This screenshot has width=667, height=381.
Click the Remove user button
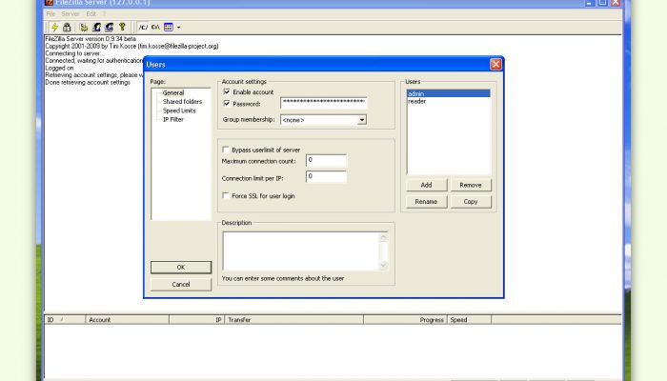[471, 185]
